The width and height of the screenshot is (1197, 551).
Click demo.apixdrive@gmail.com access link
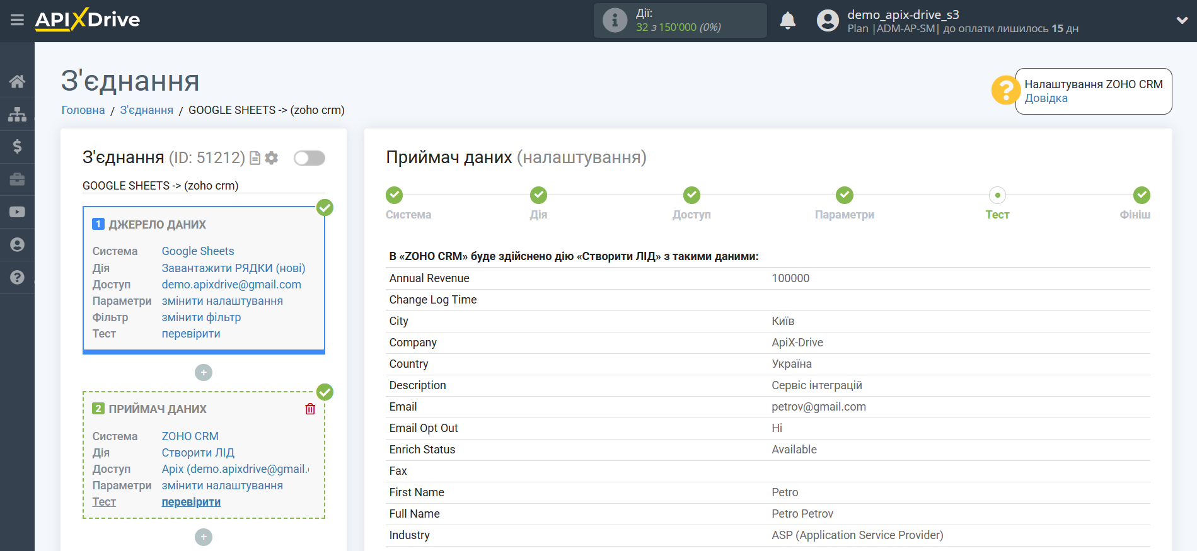(x=231, y=285)
